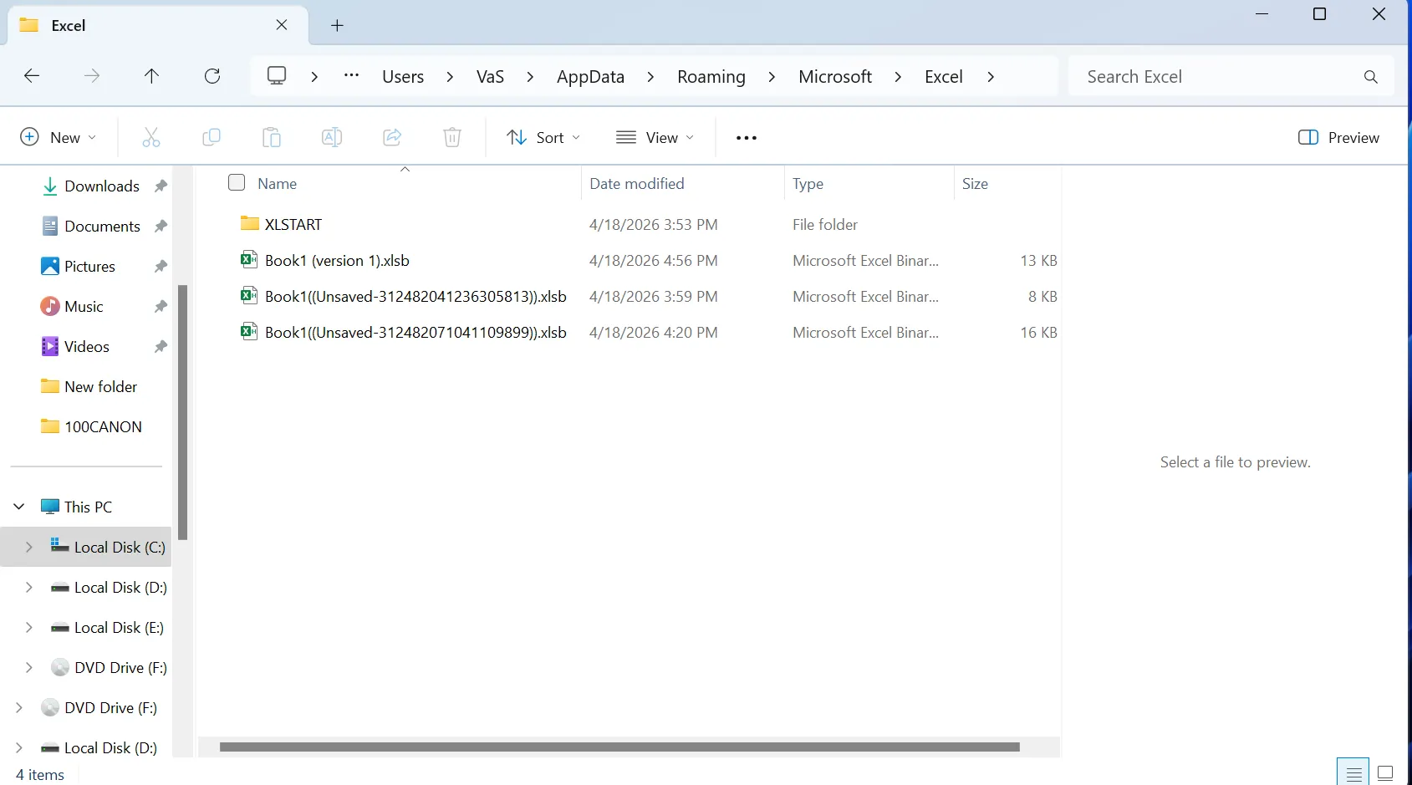Expand Local Disk (E:) tree node

(x=29, y=627)
